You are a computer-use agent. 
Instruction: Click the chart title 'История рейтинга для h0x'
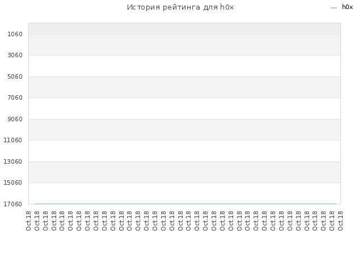coord(180,7)
